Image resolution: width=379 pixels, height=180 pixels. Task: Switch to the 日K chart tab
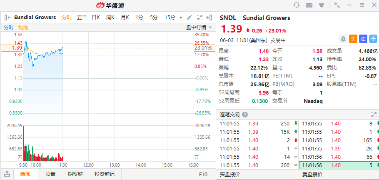coord(96,17)
